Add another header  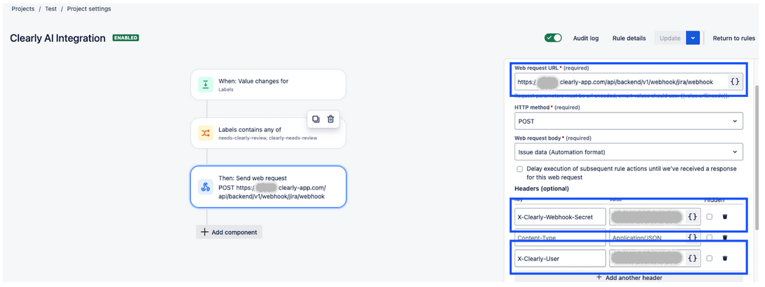(629, 278)
